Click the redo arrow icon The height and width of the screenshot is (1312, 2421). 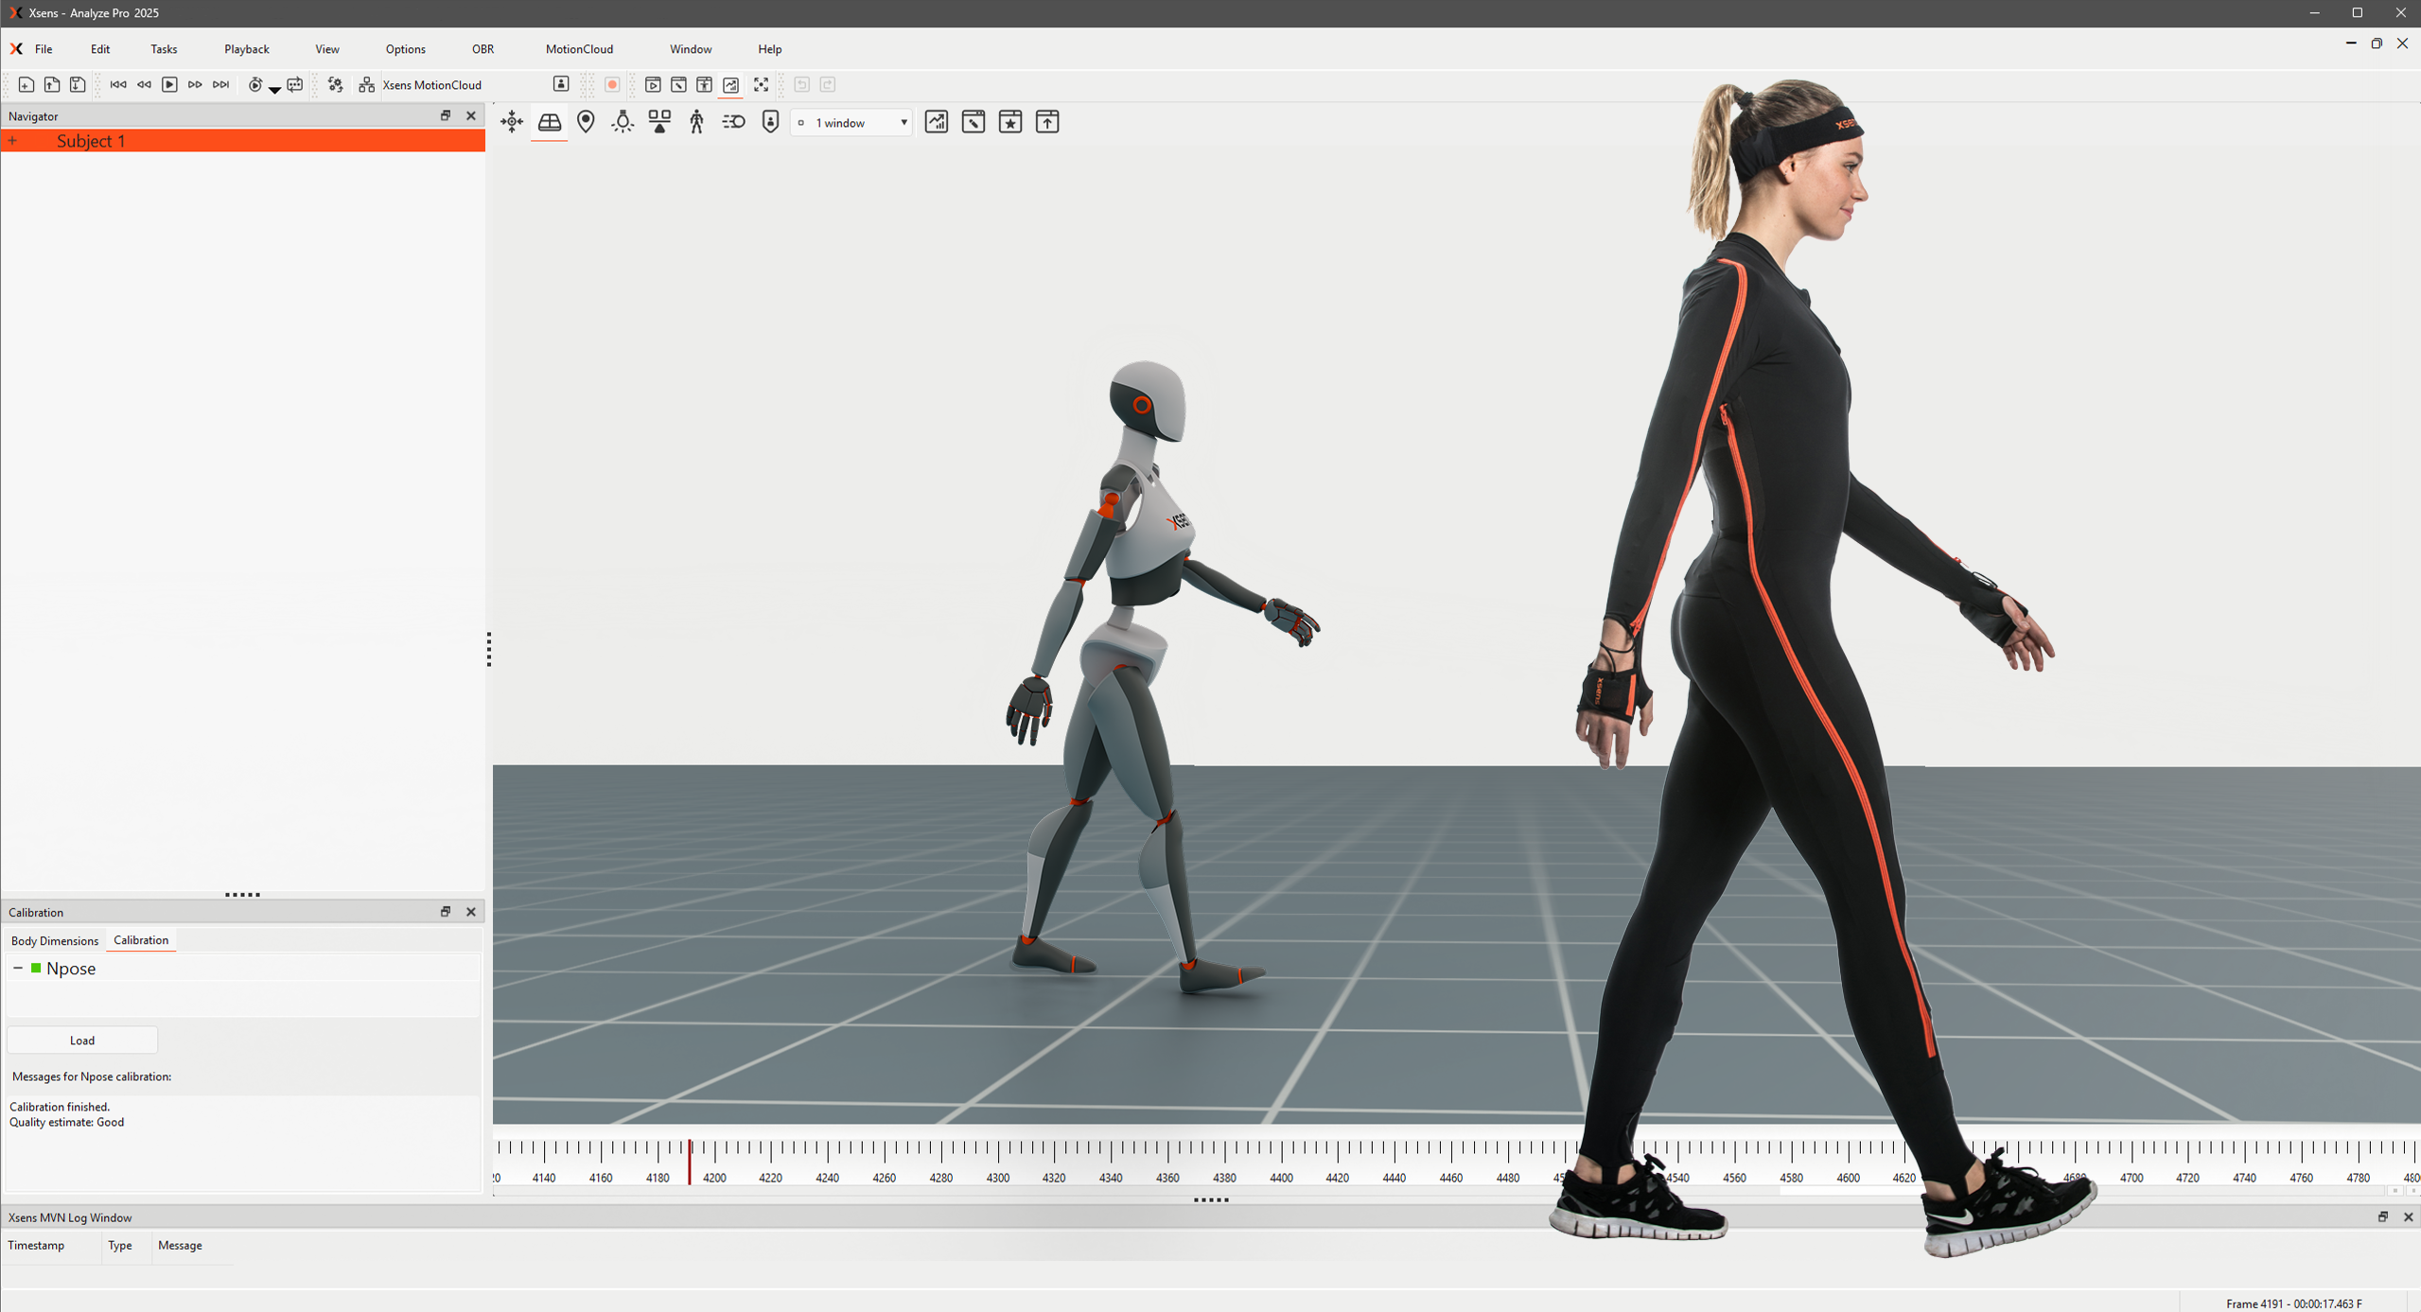[x=828, y=85]
